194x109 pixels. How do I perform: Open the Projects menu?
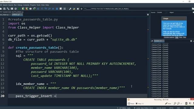click(33, 5)
